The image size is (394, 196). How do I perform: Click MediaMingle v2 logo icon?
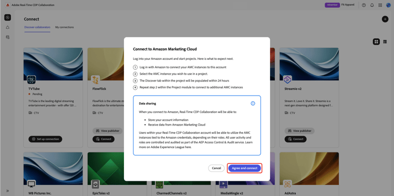pyautogui.click(x=223, y=184)
